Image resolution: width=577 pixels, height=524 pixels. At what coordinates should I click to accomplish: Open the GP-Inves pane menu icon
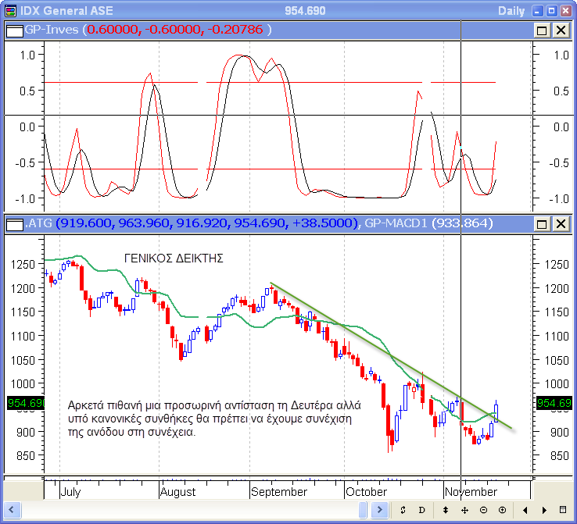click(14, 30)
